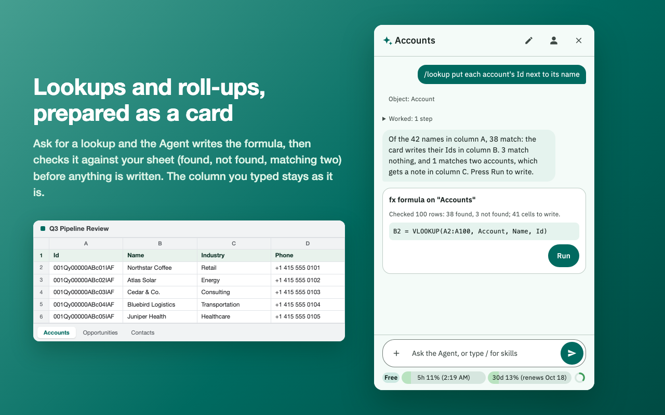Select the Transportation industry cell
Image resolution: width=665 pixels, height=415 pixels.
[234, 305]
